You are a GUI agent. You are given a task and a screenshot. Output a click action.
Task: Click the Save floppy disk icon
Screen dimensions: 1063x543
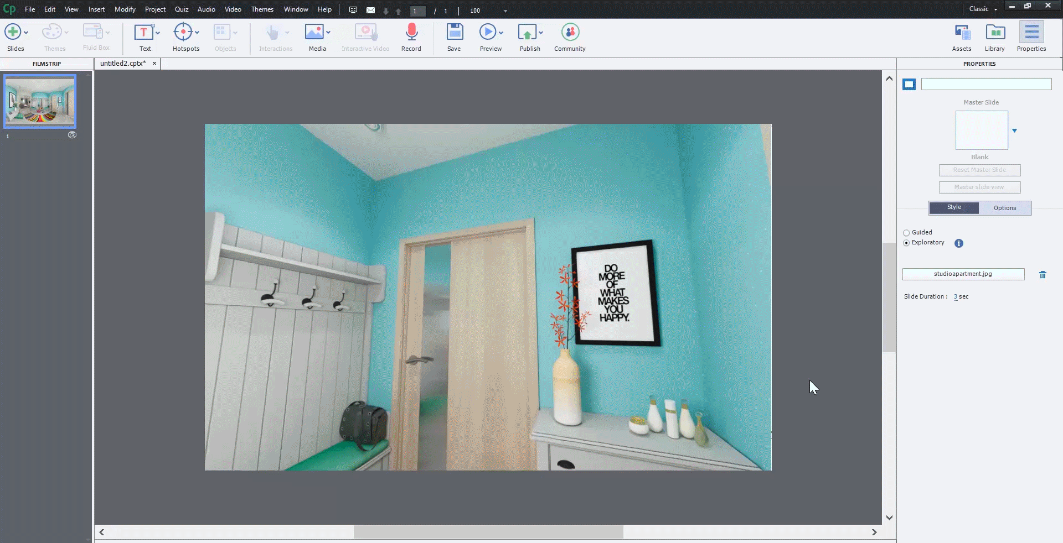tap(454, 33)
